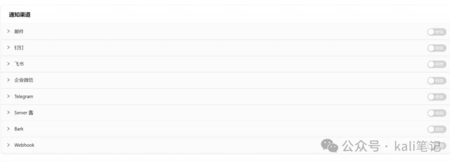Open the Webhook row label
450x162 pixels.
pyautogui.click(x=24, y=145)
